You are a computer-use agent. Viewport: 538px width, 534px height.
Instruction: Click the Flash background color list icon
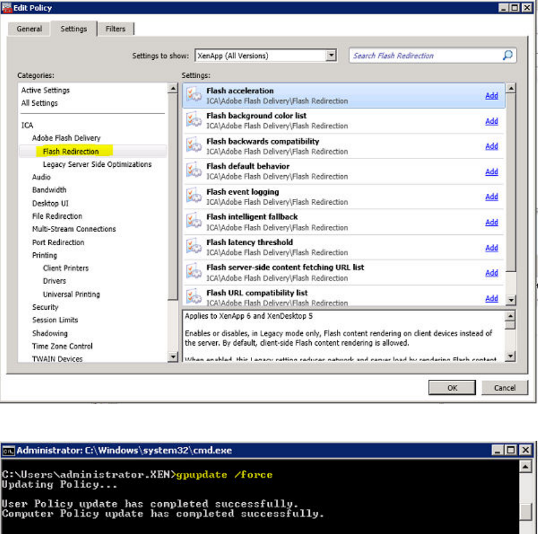(194, 120)
